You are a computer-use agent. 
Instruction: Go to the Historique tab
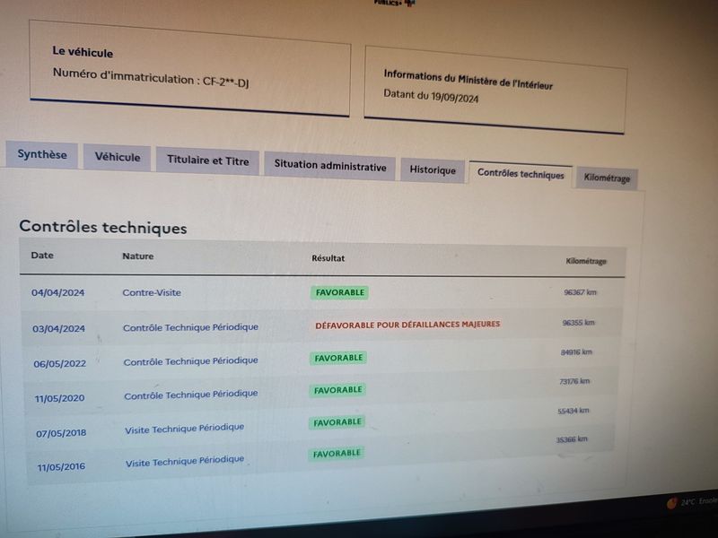(x=433, y=169)
